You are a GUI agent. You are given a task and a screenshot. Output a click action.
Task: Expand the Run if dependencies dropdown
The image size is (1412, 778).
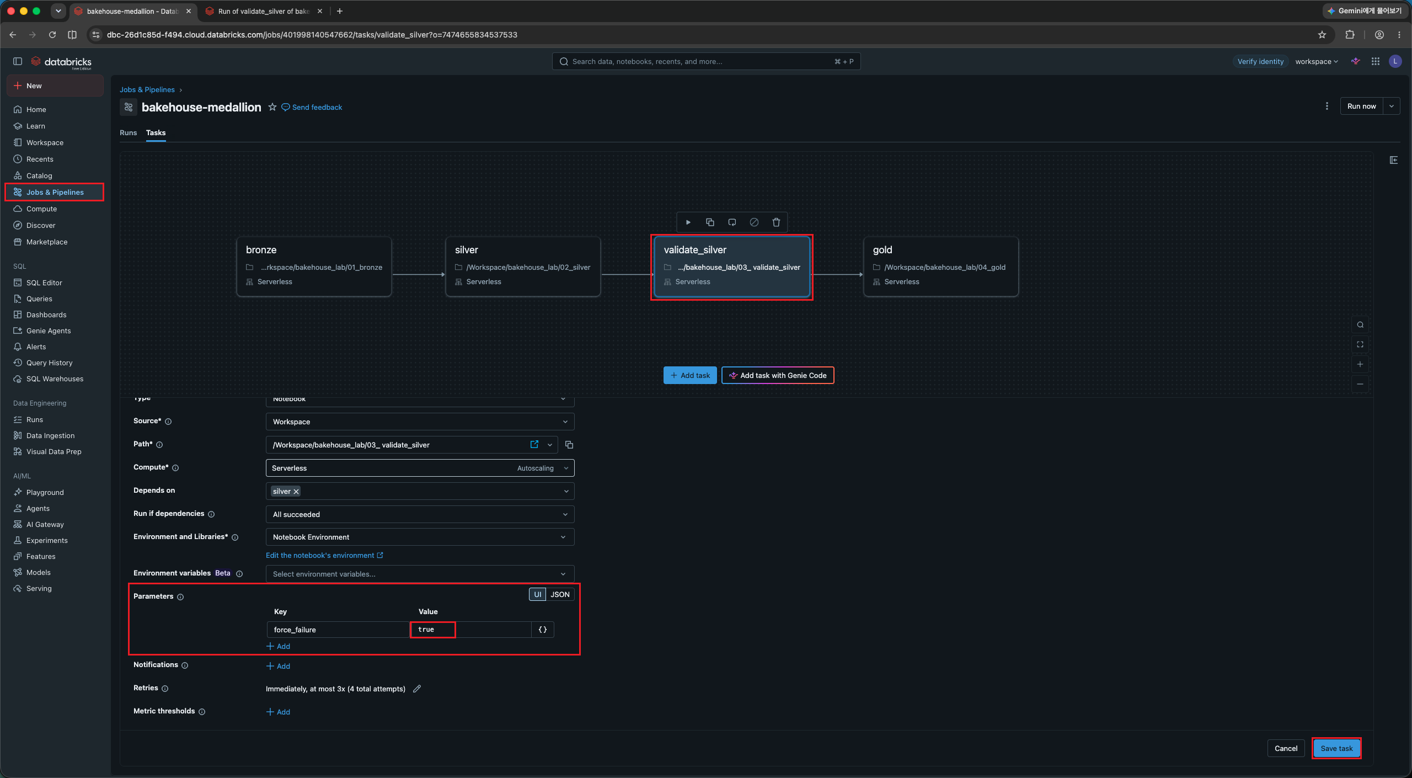420,514
